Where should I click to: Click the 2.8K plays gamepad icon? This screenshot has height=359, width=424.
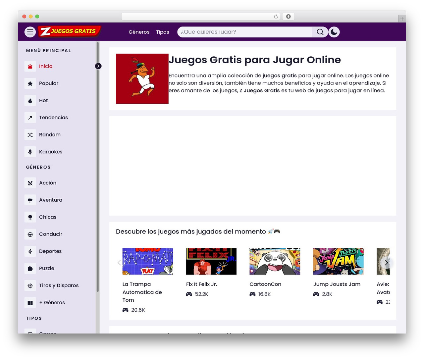click(x=316, y=294)
